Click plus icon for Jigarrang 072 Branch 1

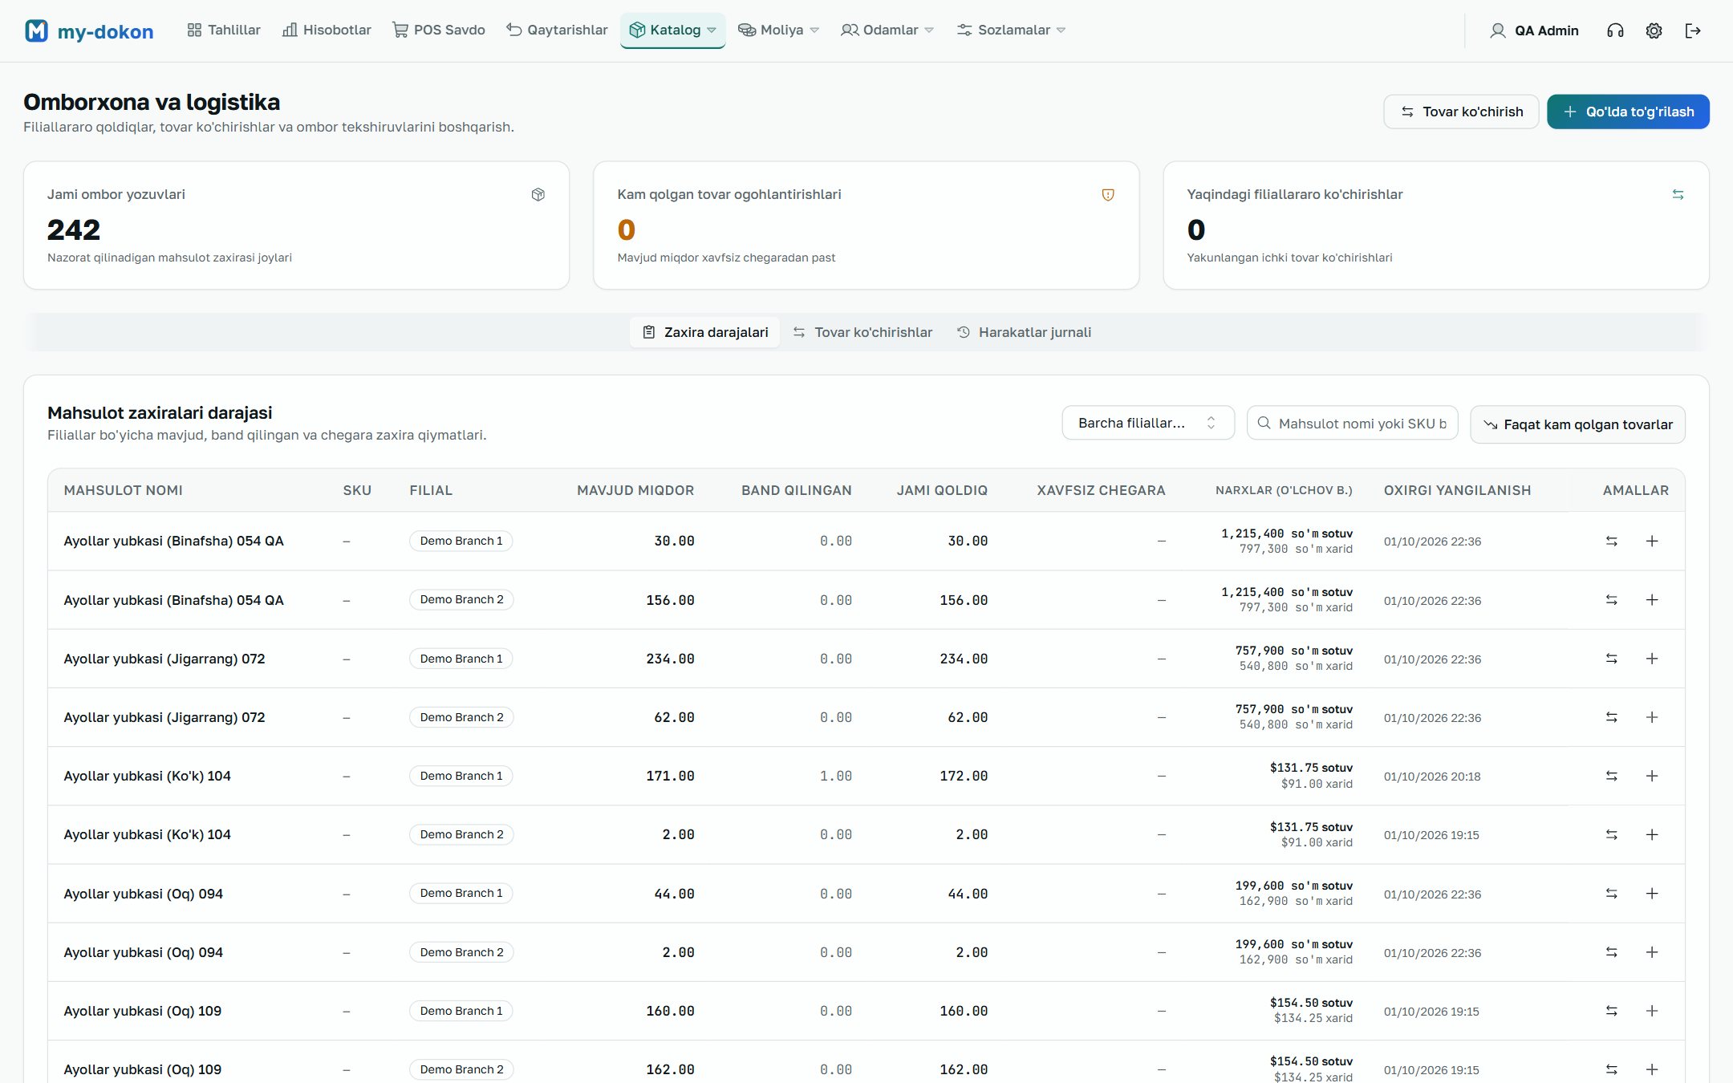coord(1652,659)
